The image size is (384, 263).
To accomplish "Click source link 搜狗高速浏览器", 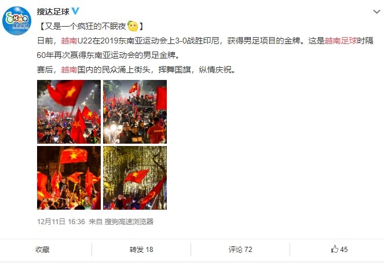I will (129, 222).
